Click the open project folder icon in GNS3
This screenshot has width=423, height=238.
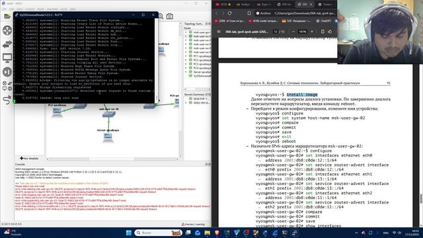(7, 17)
